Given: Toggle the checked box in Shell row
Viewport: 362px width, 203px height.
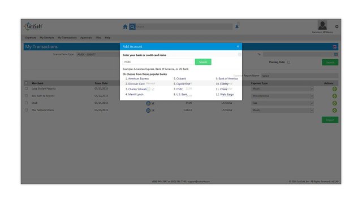Looking at the screenshot, I should click(x=153, y=103).
